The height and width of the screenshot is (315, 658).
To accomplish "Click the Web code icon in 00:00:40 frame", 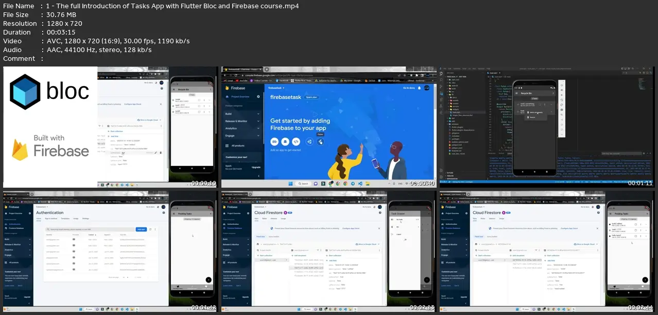I will click(296, 142).
